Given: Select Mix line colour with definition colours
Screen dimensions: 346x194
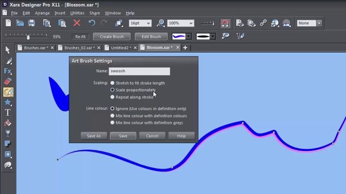Looking at the screenshot, I should click(112, 116).
